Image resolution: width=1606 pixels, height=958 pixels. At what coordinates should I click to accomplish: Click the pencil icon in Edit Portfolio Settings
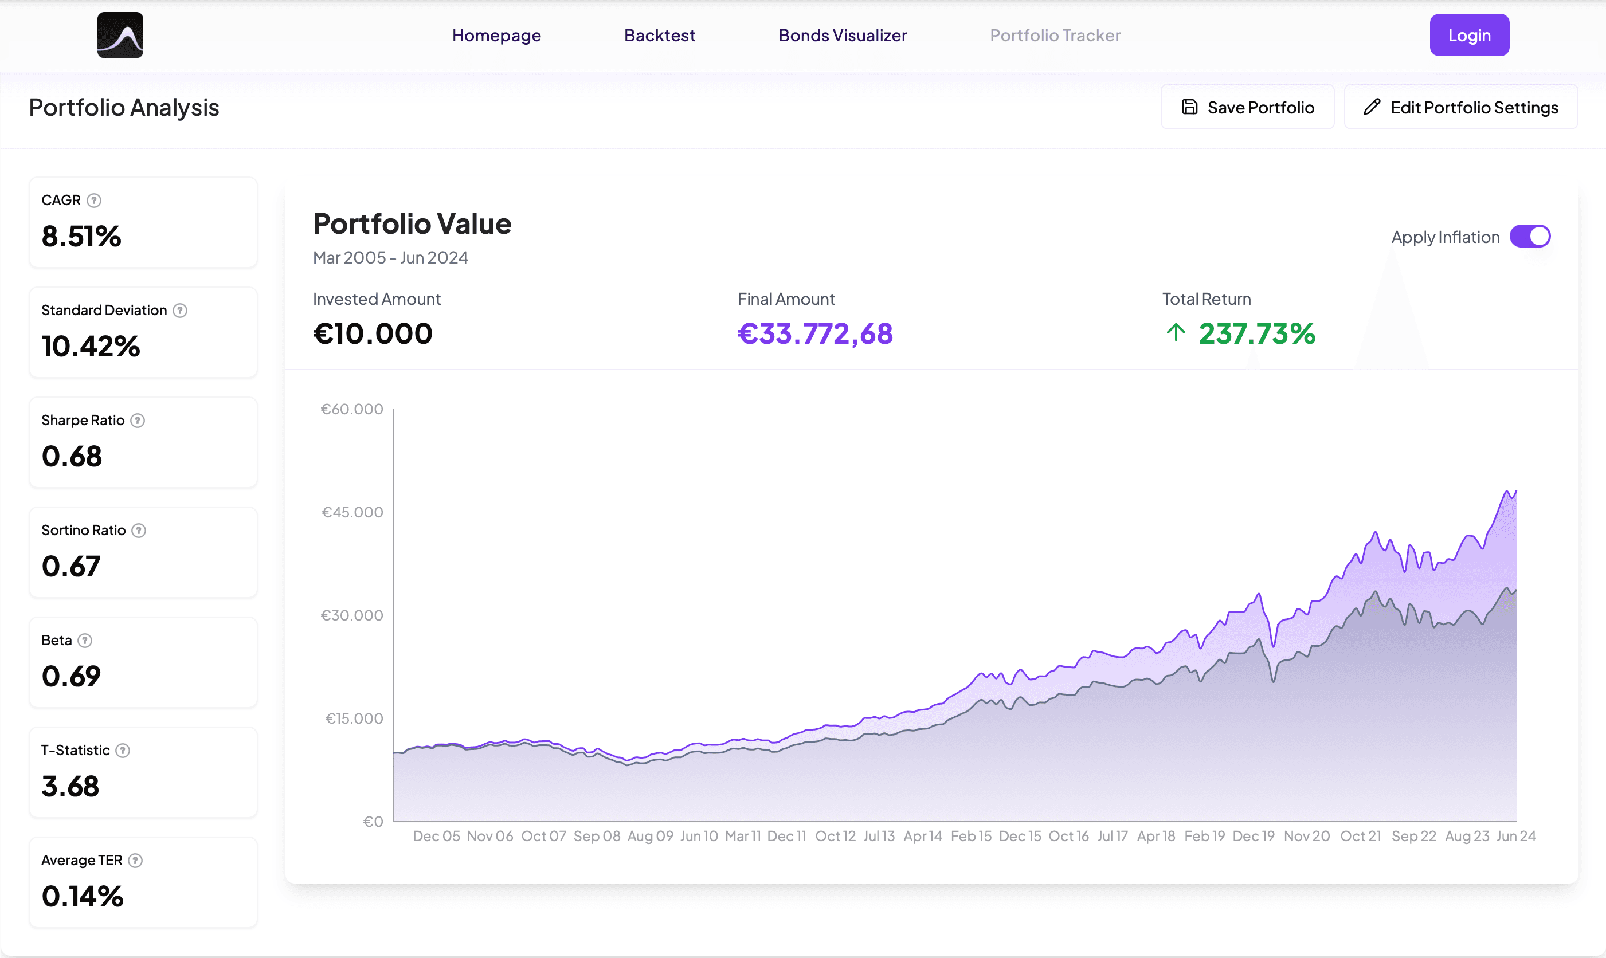point(1372,107)
